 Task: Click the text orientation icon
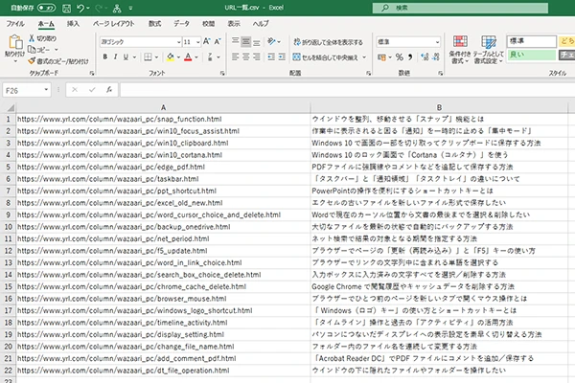271,41
